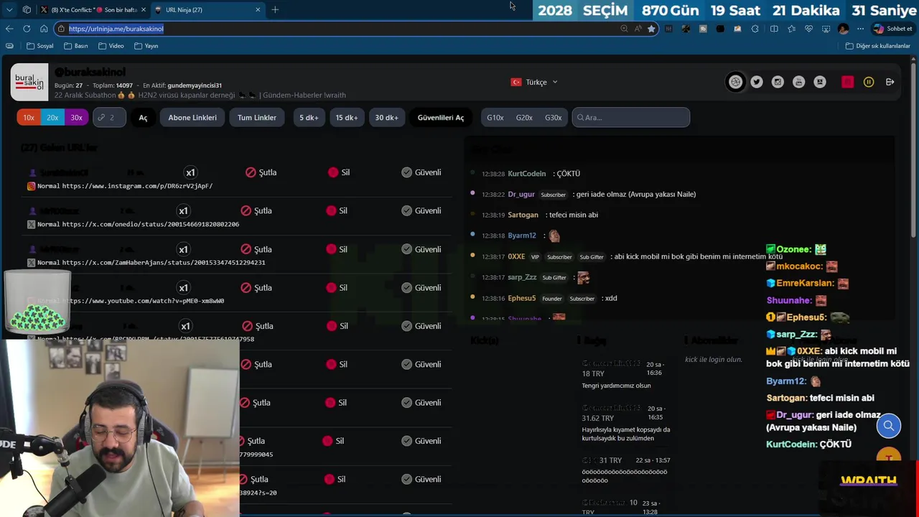Click the Güvenlileri Aç button
This screenshot has width=919, height=517.
pyautogui.click(x=441, y=118)
